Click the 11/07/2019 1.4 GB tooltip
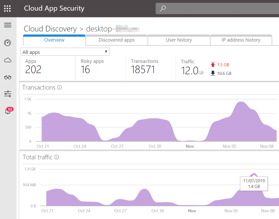The height and width of the screenshot is (219, 279). point(254,184)
